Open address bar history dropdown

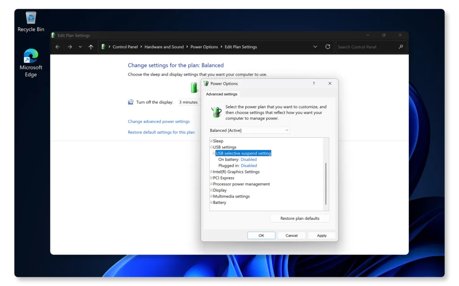click(315, 46)
